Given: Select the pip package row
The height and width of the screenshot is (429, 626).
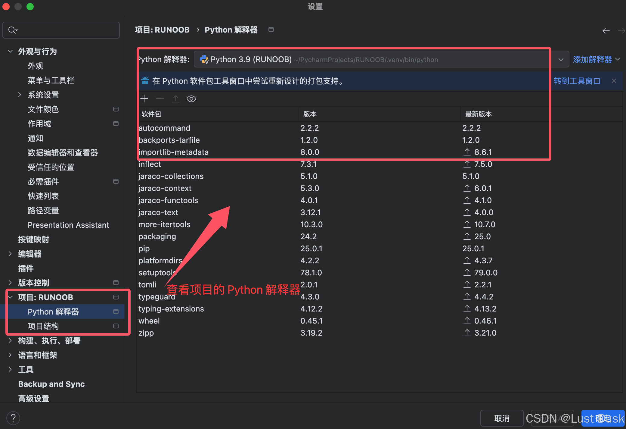Looking at the screenshot, I should click(379, 248).
